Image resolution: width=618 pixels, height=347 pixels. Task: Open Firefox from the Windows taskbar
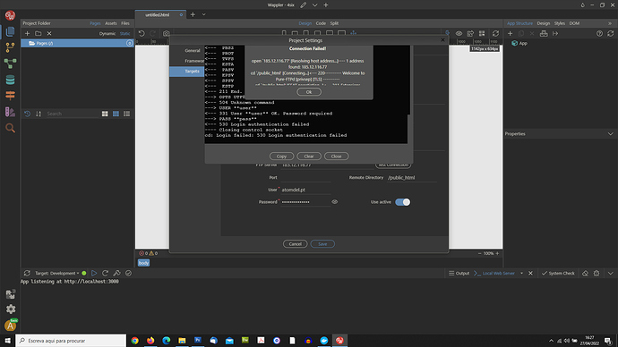[x=150, y=341]
